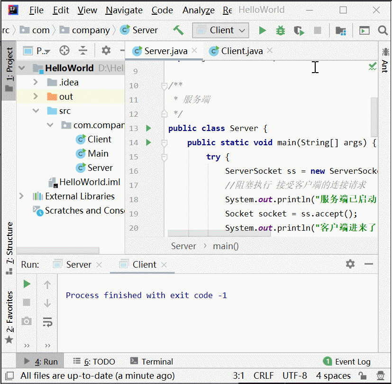Viewport: 392px width, 384px height.
Task: Click the Build project hammer icon
Action: (179, 30)
